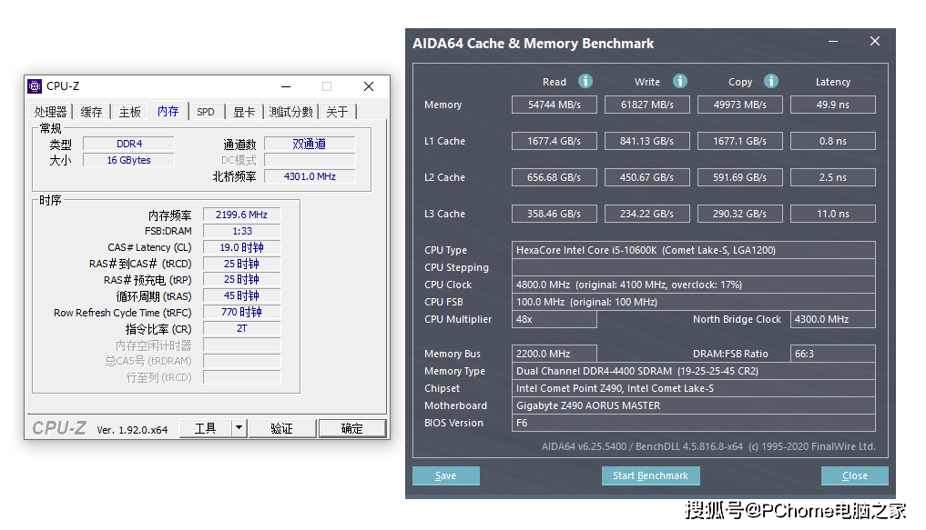
Task: Open the 关于 tab
Action: point(337,112)
